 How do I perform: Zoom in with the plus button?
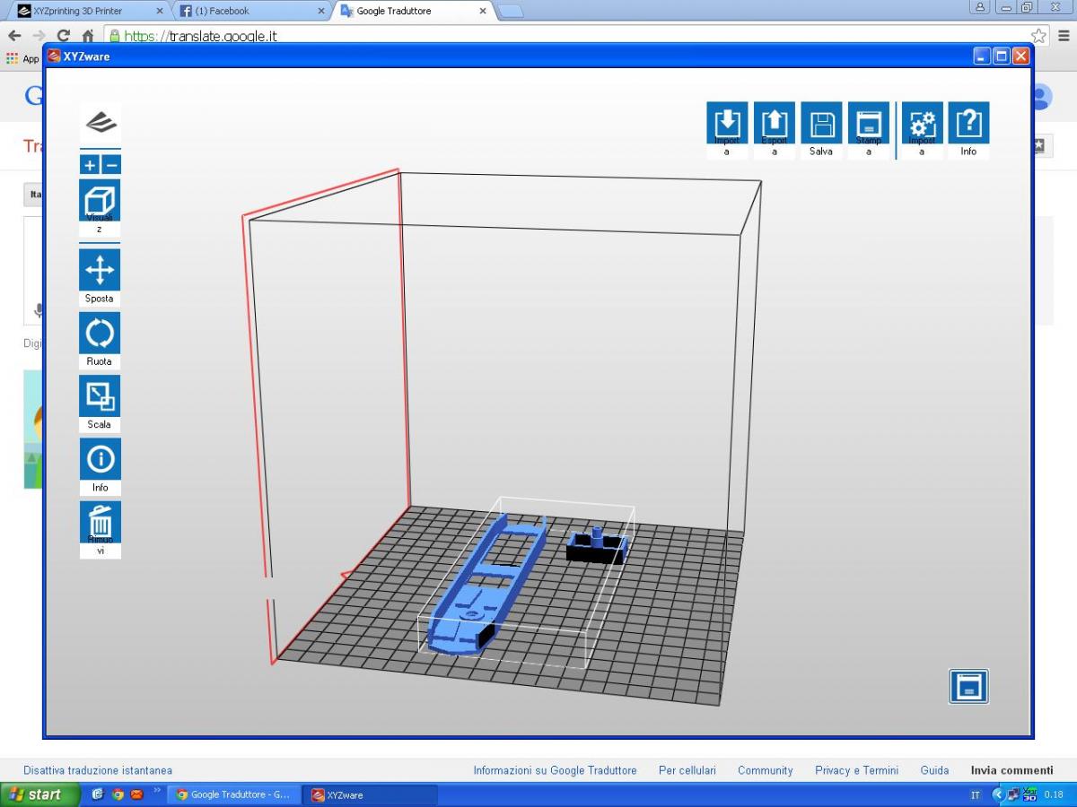coord(90,165)
